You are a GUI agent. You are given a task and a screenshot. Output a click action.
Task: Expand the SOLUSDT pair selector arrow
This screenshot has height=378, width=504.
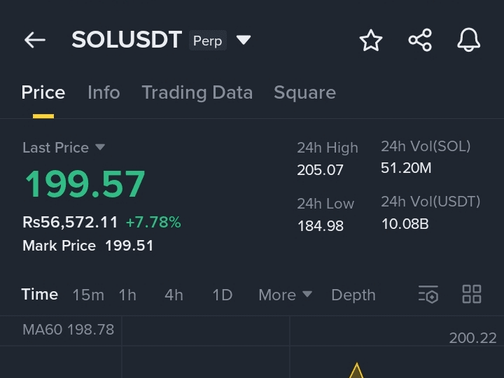pyautogui.click(x=244, y=40)
